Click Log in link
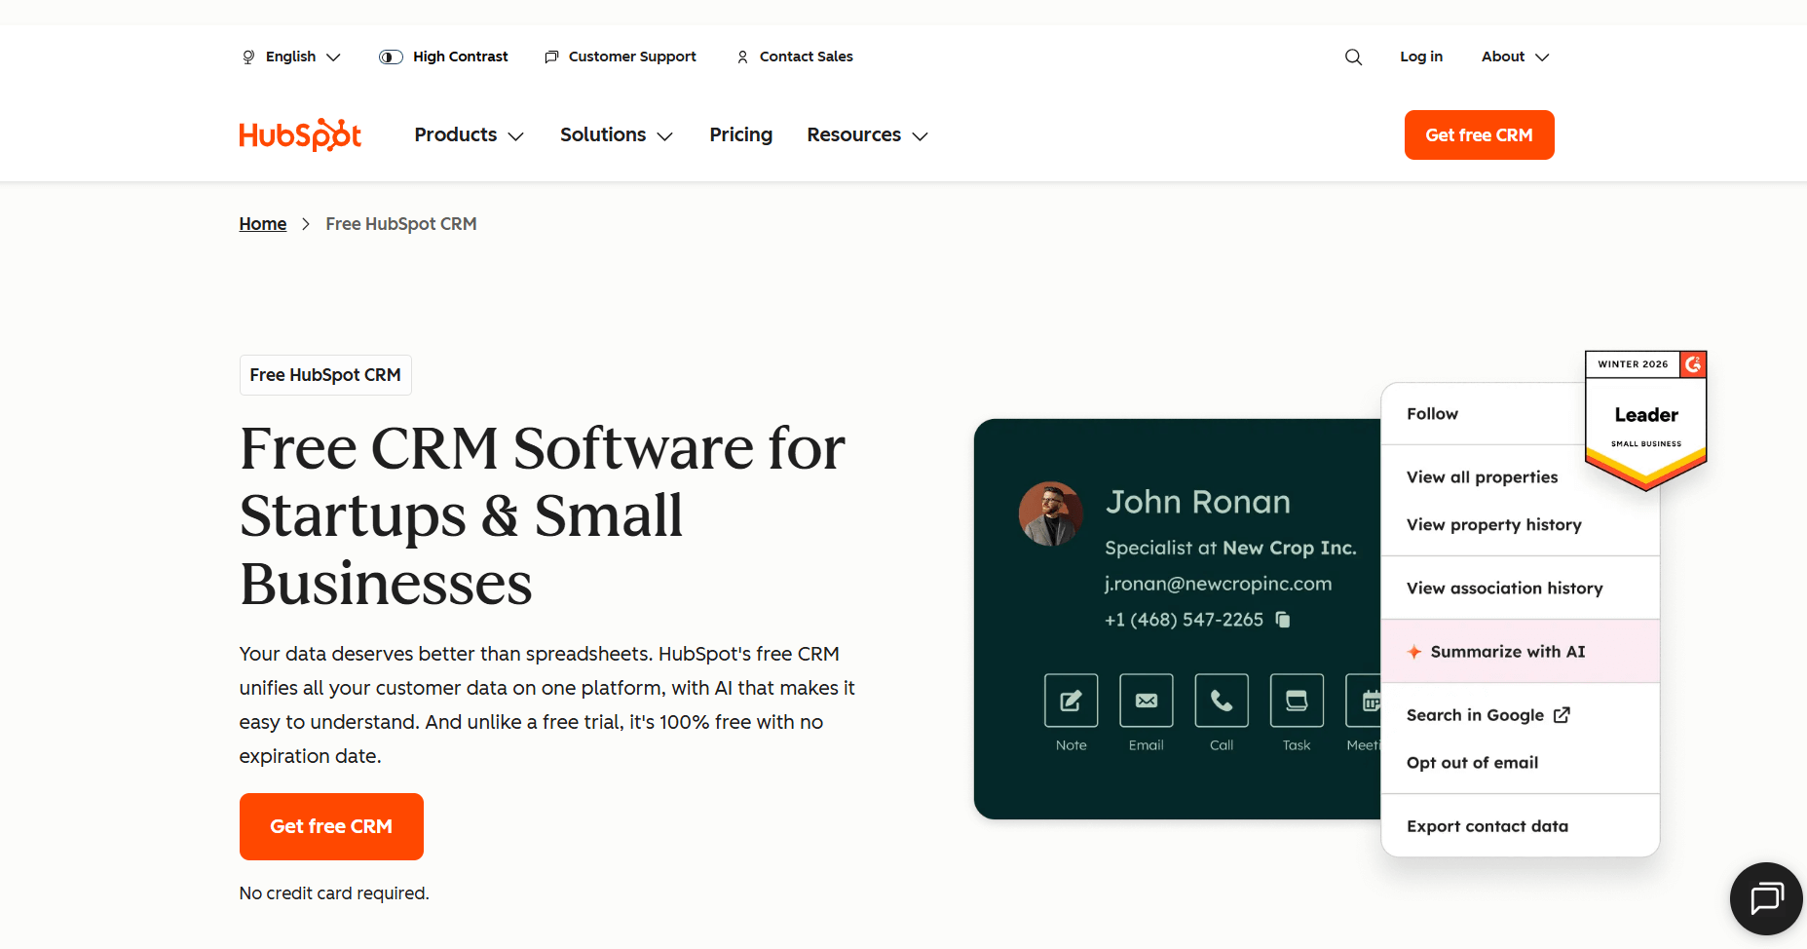1807x949 pixels. point(1420,57)
